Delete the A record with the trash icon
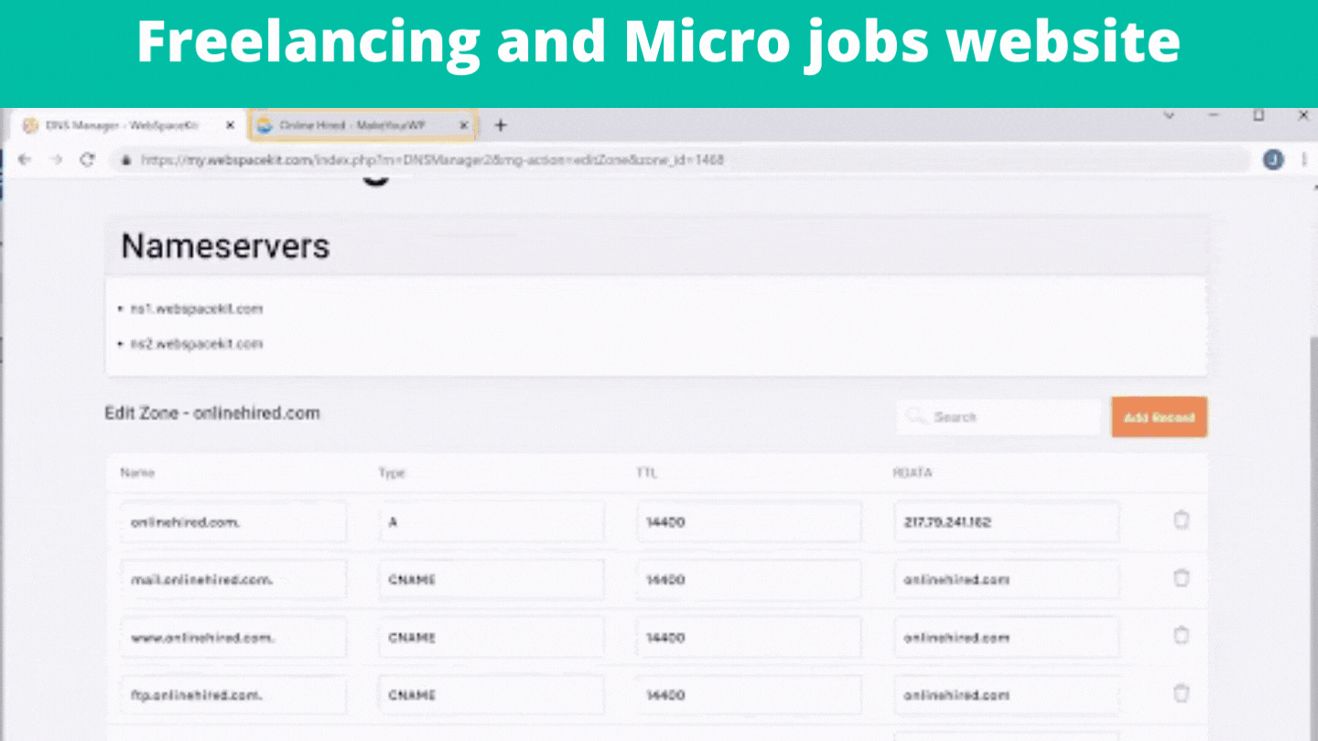This screenshot has width=1318, height=741. pos(1181,520)
